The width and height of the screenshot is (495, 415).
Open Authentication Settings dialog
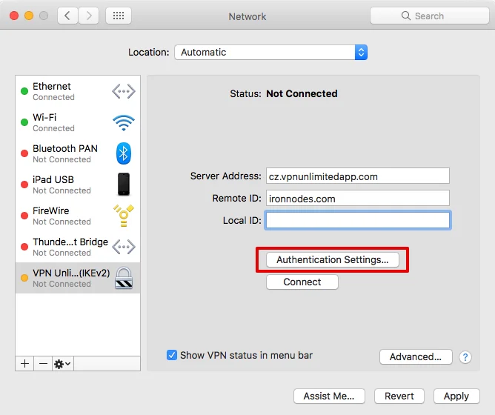coord(332,260)
